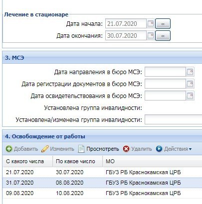The width and height of the screenshot is (202, 204).
Task: Click МО cell in the 09.08.2020 row
Action: point(143,193)
